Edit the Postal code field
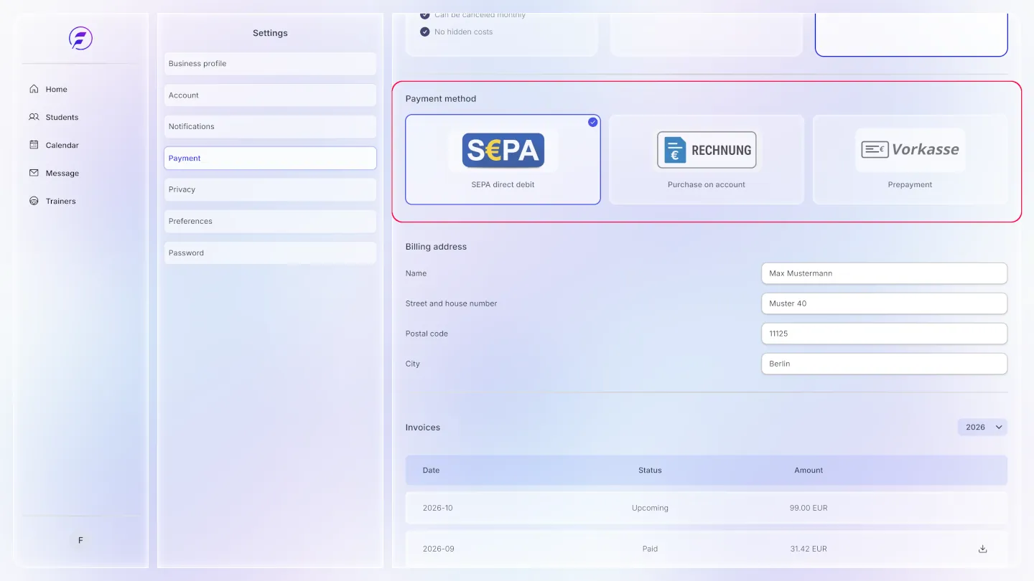The width and height of the screenshot is (1034, 581). coord(884,334)
